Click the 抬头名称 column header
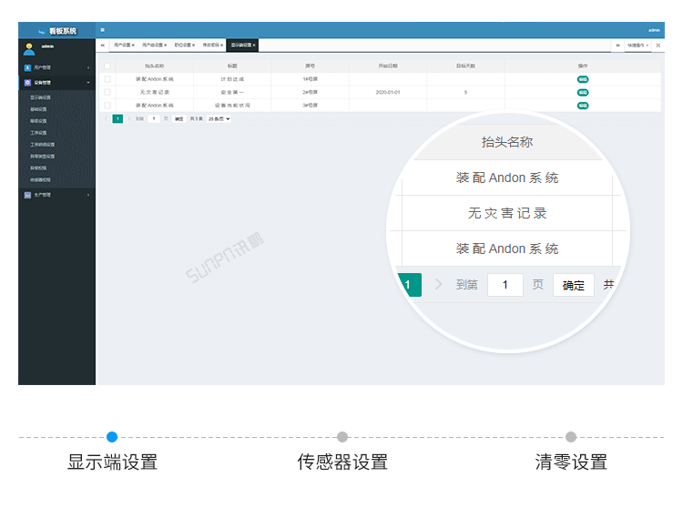683x528 pixels. pos(155,66)
